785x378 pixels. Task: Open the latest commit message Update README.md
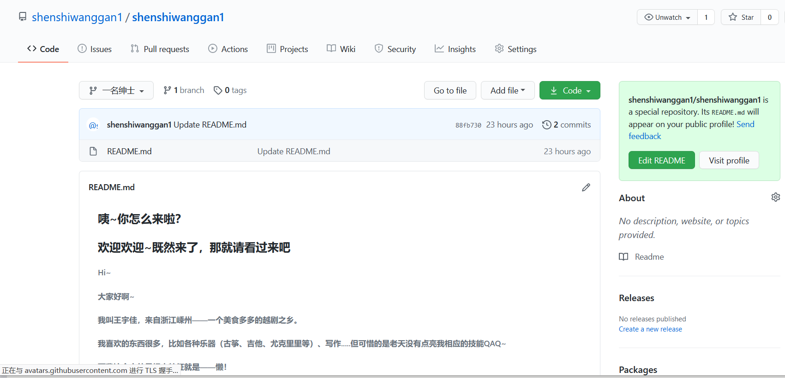210,125
